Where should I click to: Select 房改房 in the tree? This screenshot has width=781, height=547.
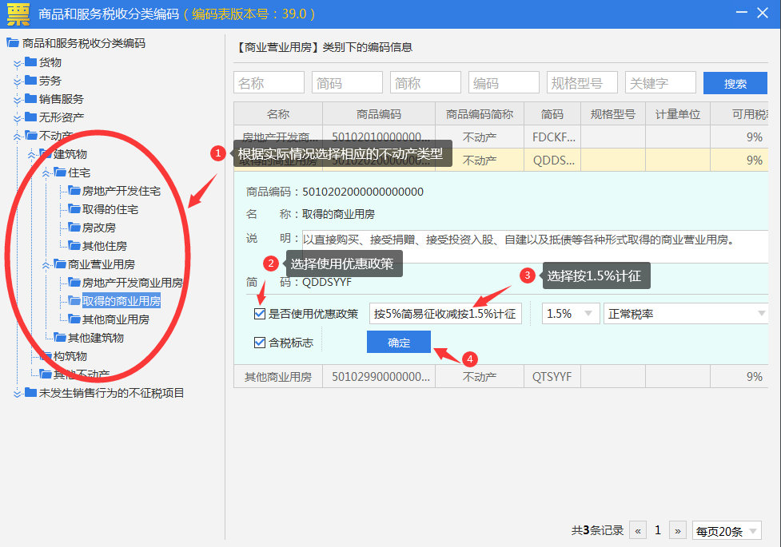pos(99,228)
